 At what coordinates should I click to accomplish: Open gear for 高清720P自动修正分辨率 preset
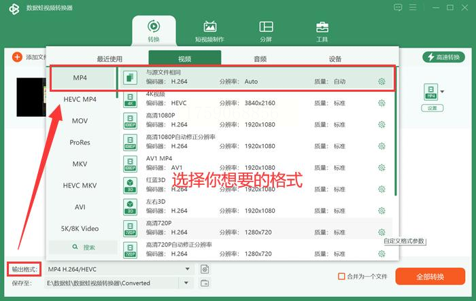pyautogui.click(x=381, y=253)
